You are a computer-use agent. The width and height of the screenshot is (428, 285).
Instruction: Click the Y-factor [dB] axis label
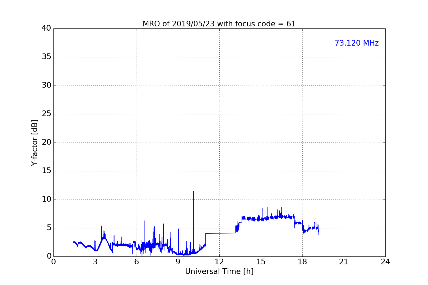pos(34,142)
